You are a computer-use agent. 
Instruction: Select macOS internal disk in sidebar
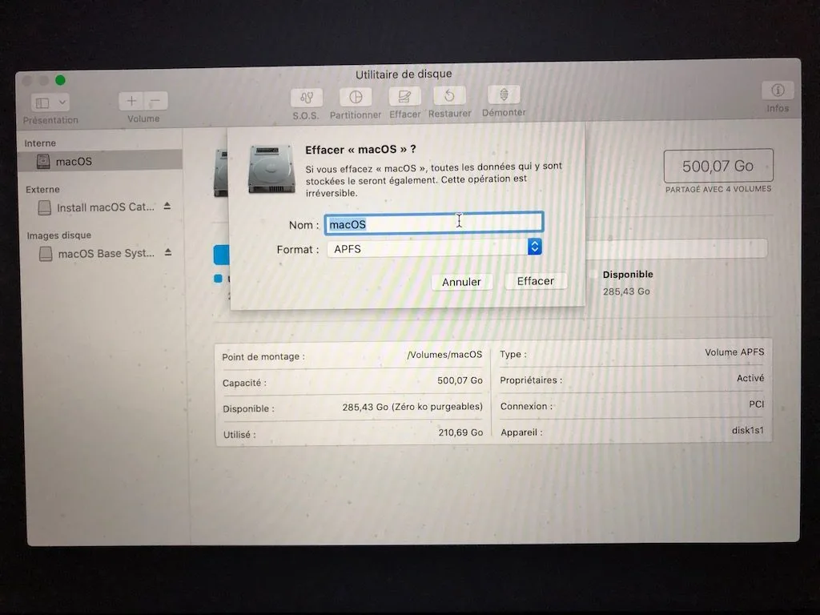click(100, 161)
